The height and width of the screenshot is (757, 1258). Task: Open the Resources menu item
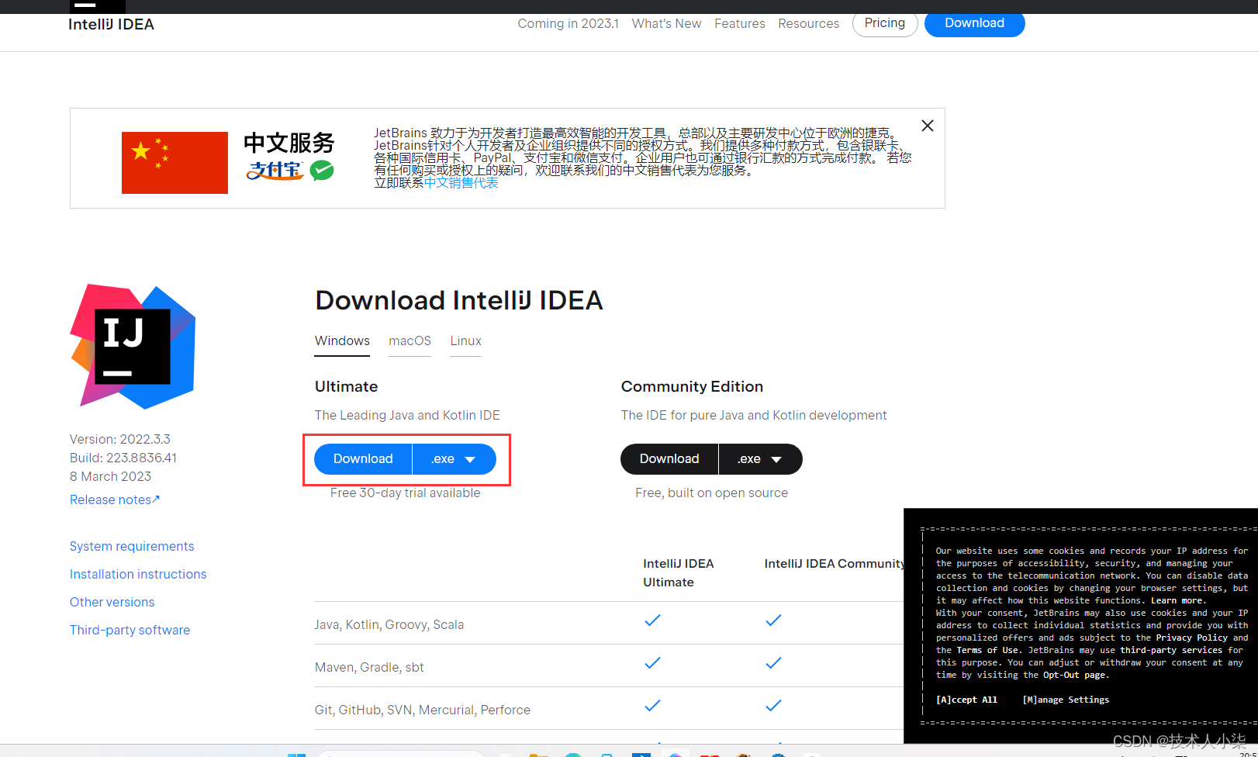click(808, 23)
